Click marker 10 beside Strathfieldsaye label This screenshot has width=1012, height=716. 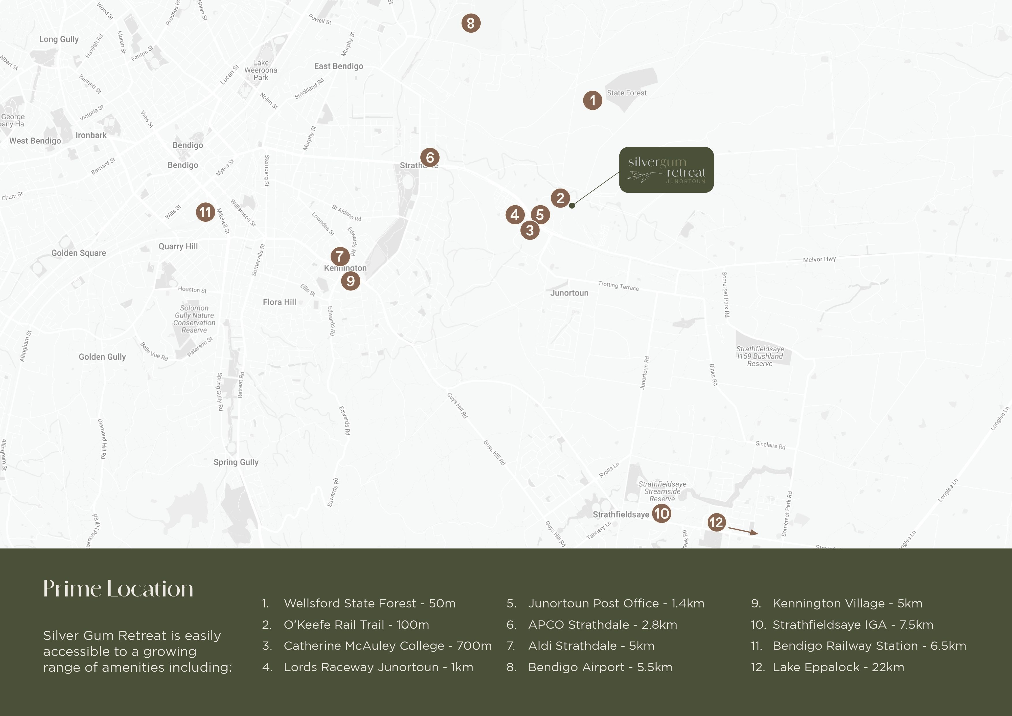click(x=661, y=514)
